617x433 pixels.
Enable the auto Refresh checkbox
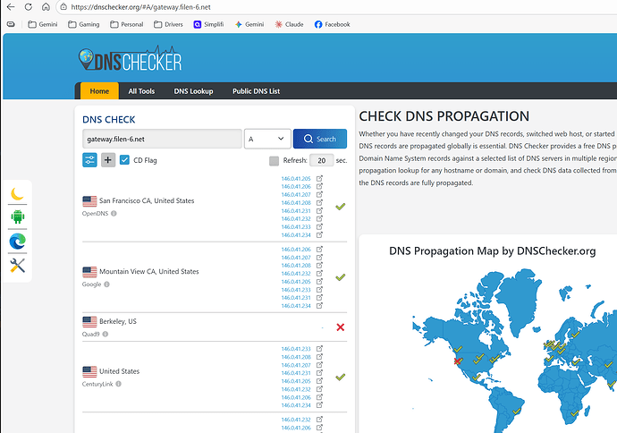(x=275, y=161)
